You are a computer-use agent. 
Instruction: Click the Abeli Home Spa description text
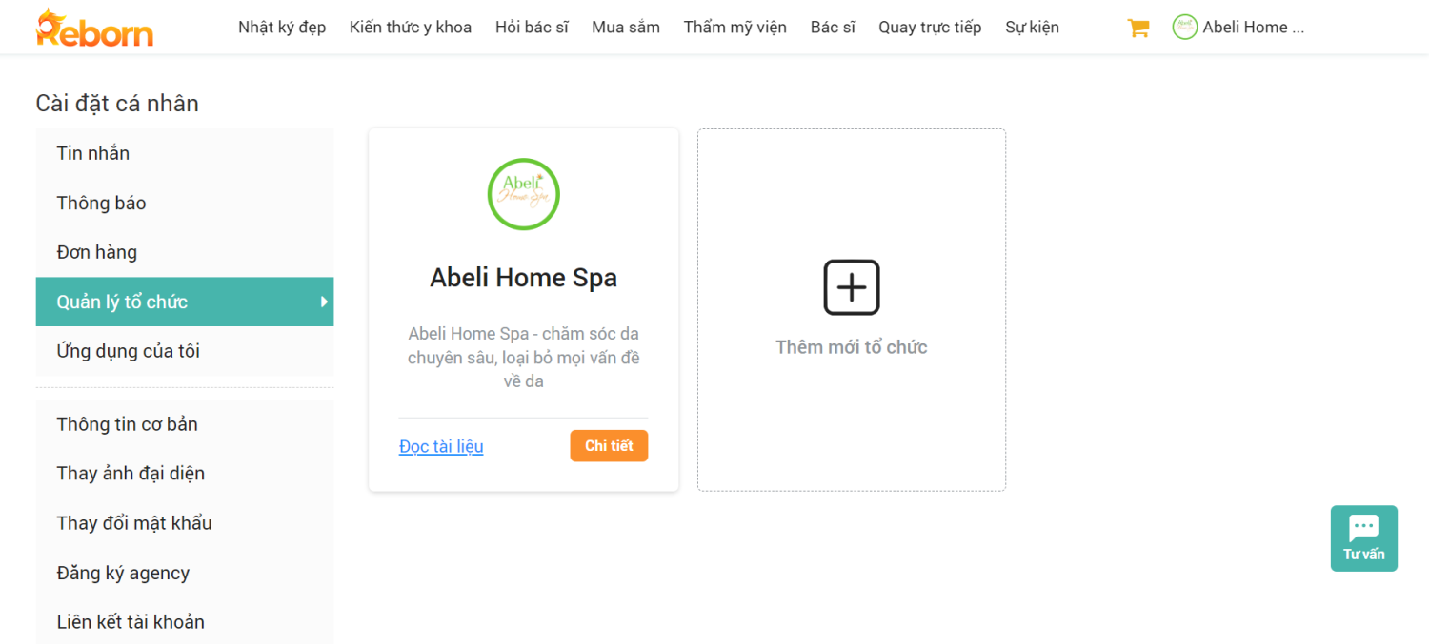tap(524, 358)
